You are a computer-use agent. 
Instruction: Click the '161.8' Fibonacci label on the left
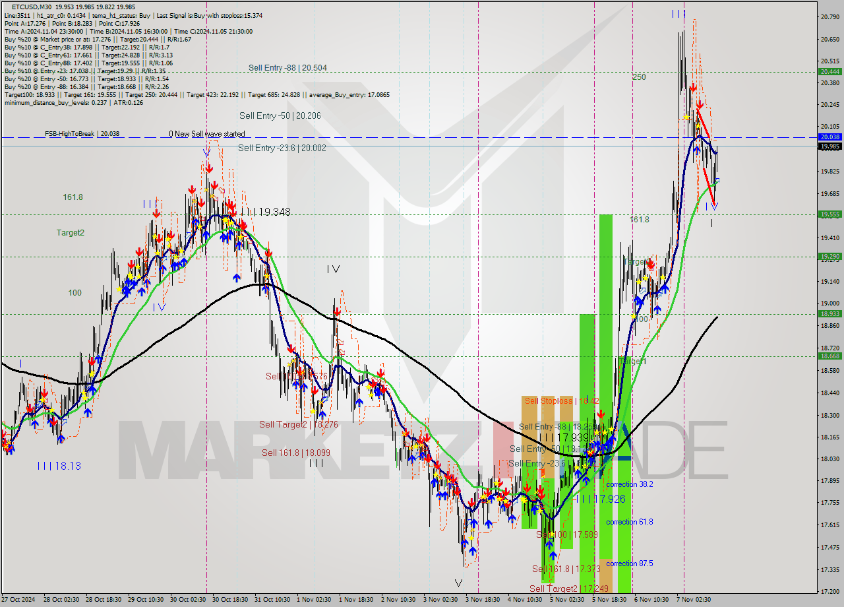click(73, 197)
